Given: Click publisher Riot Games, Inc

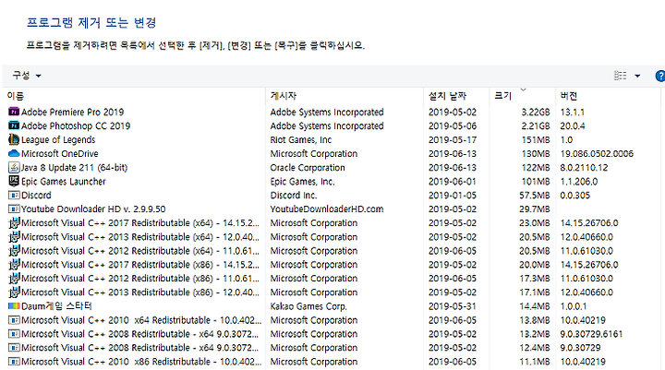Looking at the screenshot, I should [301, 140].
